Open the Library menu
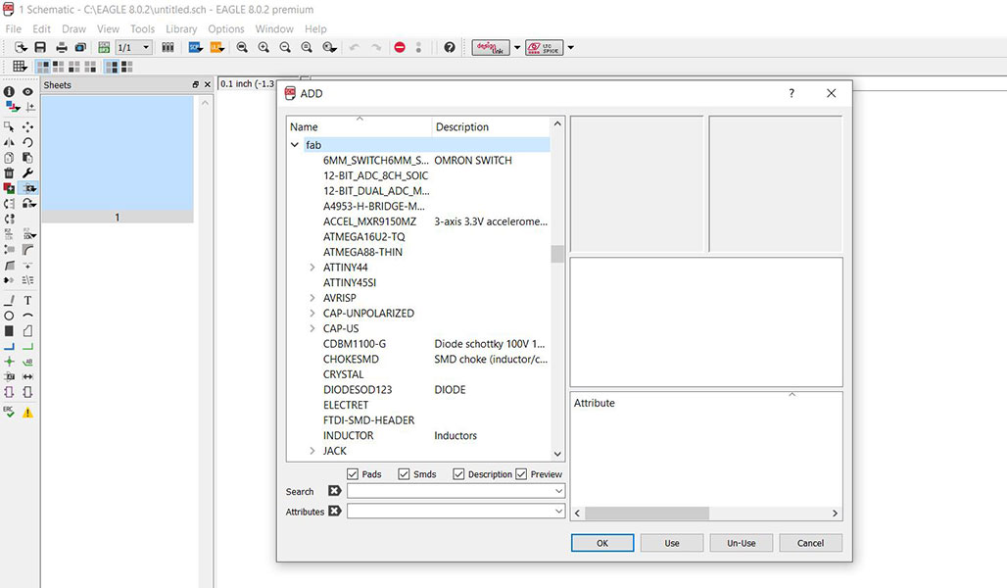 point(181,29)
